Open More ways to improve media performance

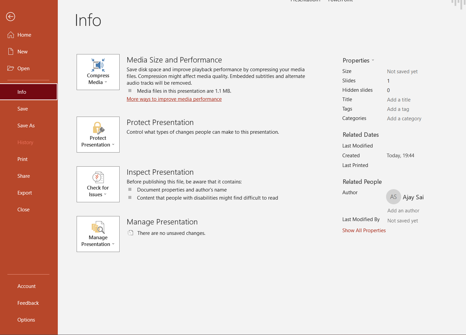(174, 99)
